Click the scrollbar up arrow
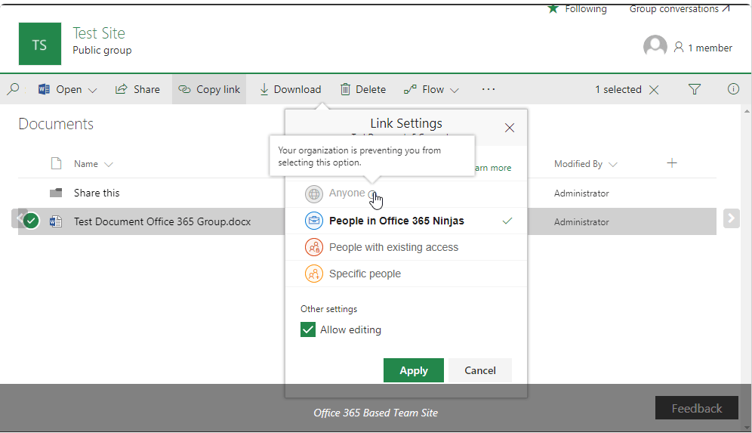The image size is (752, 433). tap(747, 111)
